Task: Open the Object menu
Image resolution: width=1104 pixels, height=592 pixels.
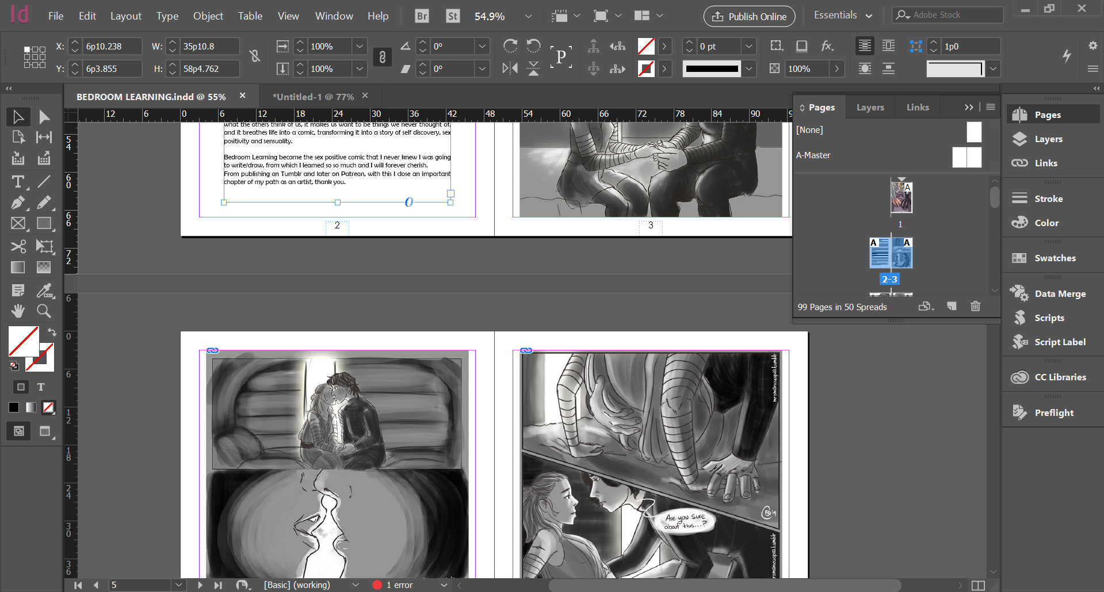Action: tap(208, 16)
